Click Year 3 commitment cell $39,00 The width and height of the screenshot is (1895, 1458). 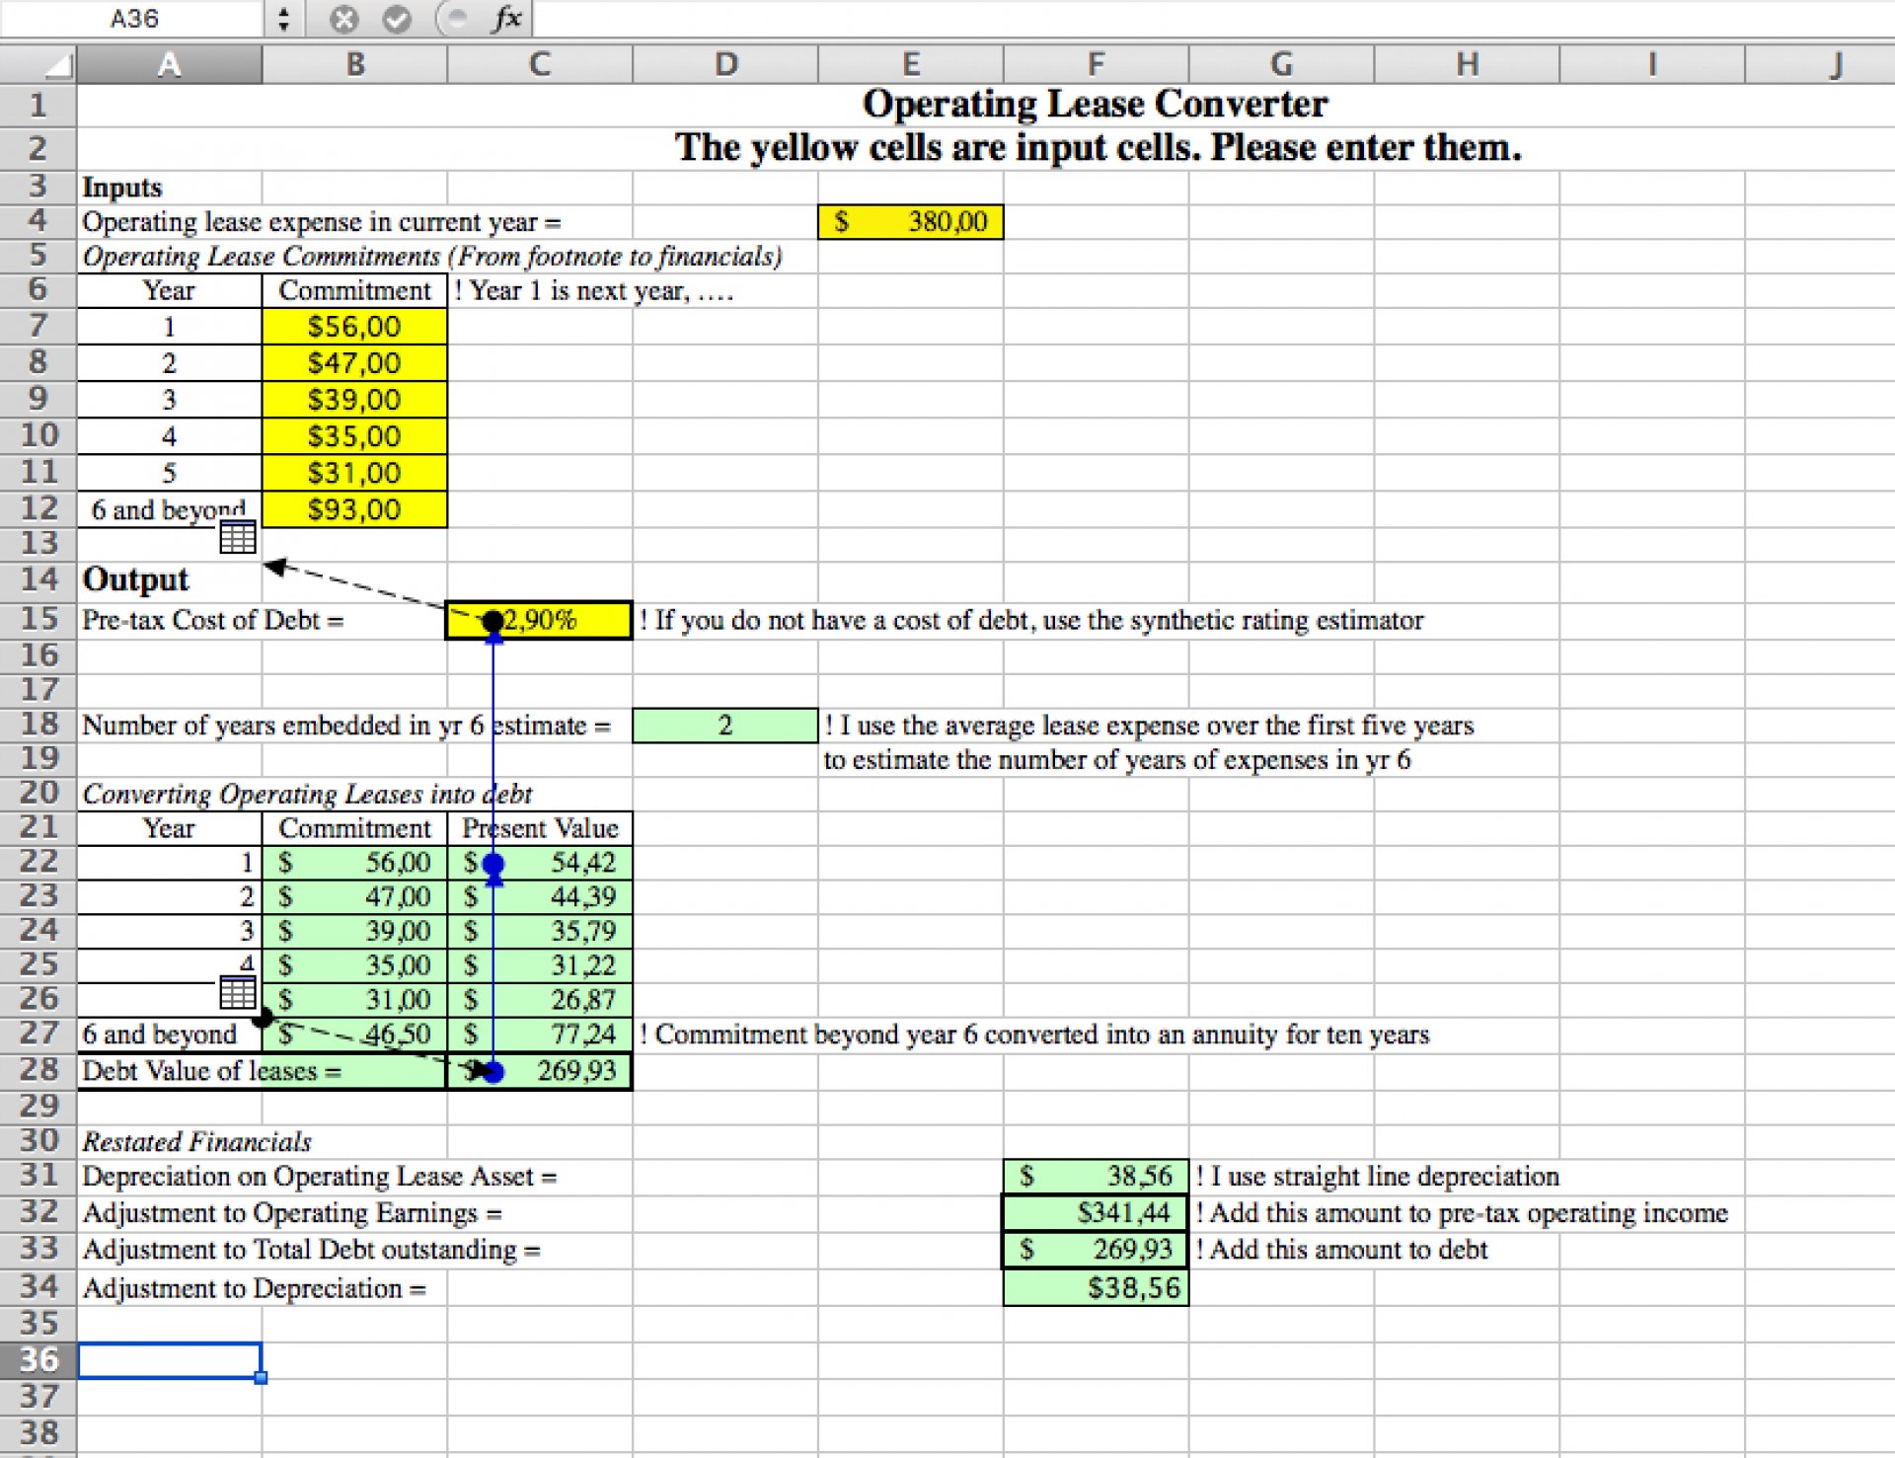(x=355, y=399)
